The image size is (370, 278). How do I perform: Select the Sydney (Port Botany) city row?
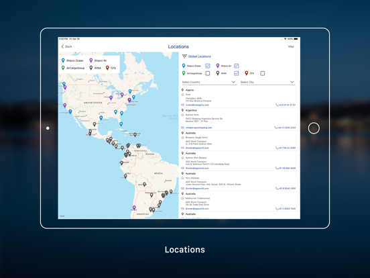pyautogui.click(x=196, y=158)
